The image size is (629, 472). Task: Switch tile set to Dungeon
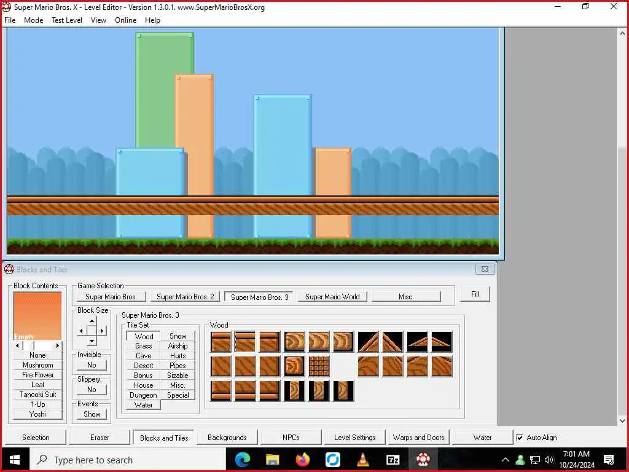coord(143,395)
